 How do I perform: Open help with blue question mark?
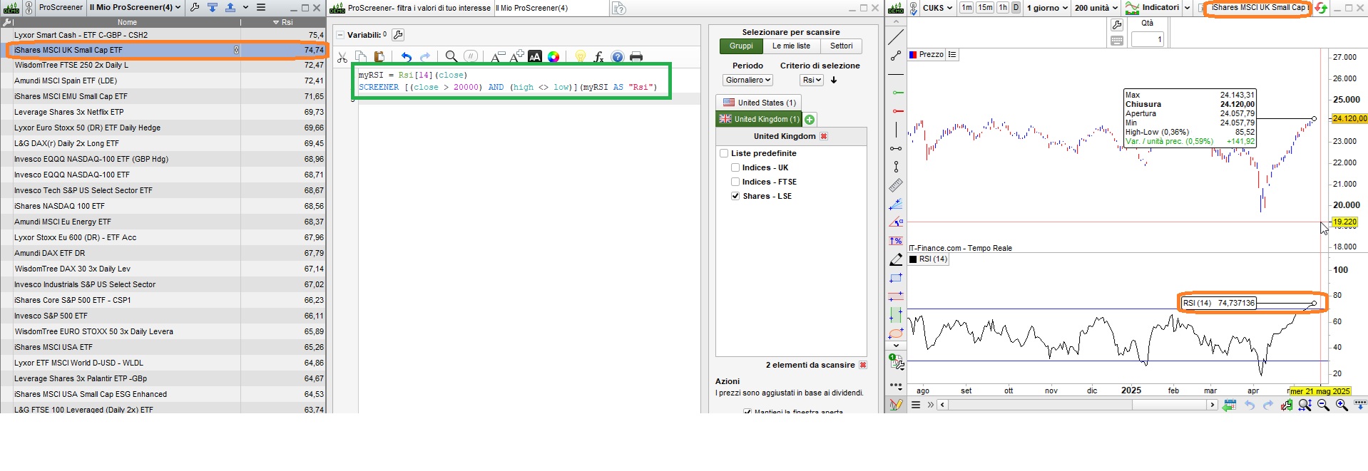click(618, 57)
